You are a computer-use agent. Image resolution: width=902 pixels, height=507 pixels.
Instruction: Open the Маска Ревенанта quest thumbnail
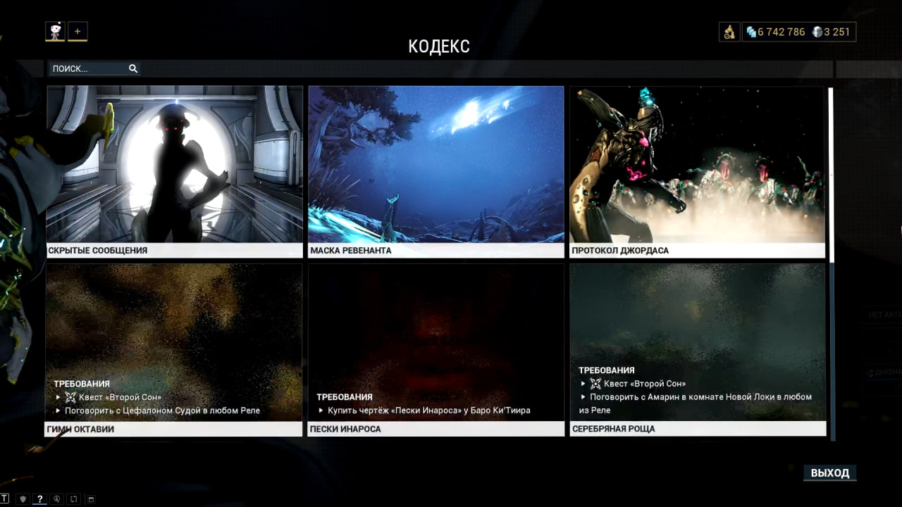coord(436,164)
